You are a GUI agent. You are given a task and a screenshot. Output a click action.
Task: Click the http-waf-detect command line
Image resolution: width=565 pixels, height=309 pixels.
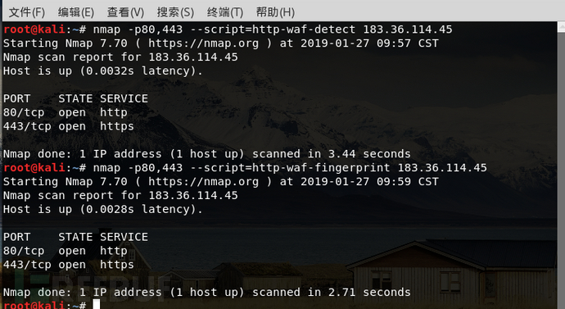[228, 30]
